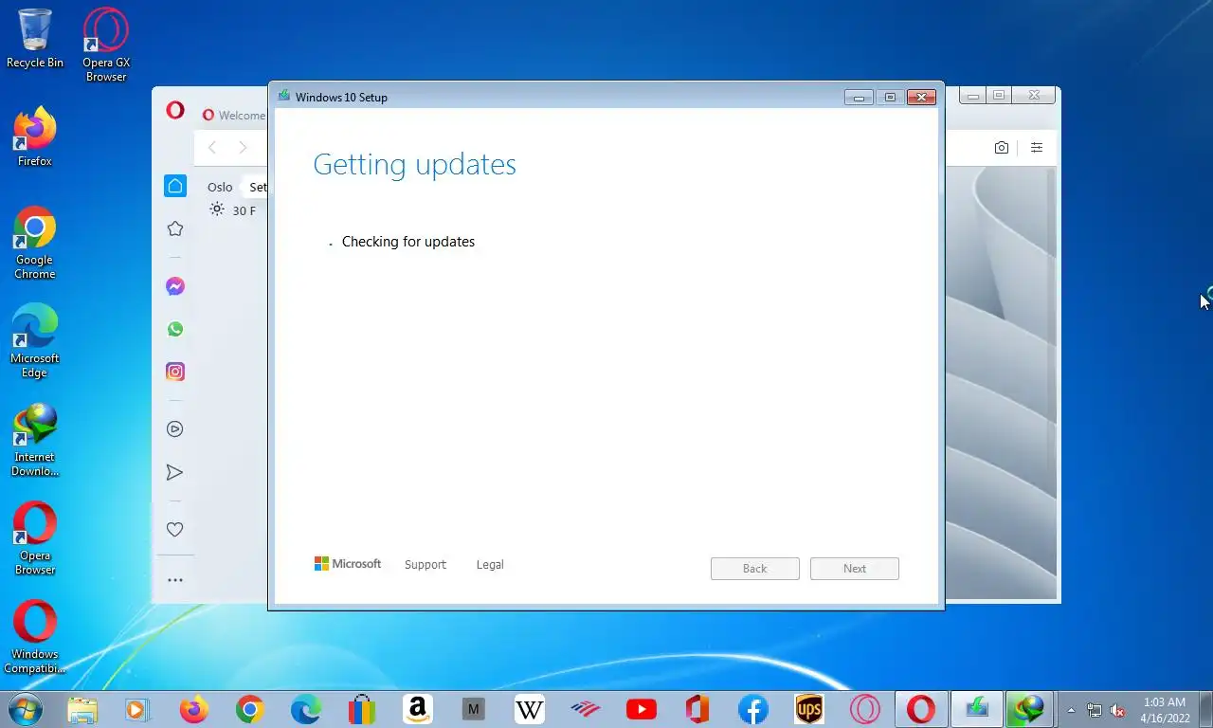Open UPS shortcut on taskbar
The width and height of the screenshot is (1213, 728).
click(809, 709)
